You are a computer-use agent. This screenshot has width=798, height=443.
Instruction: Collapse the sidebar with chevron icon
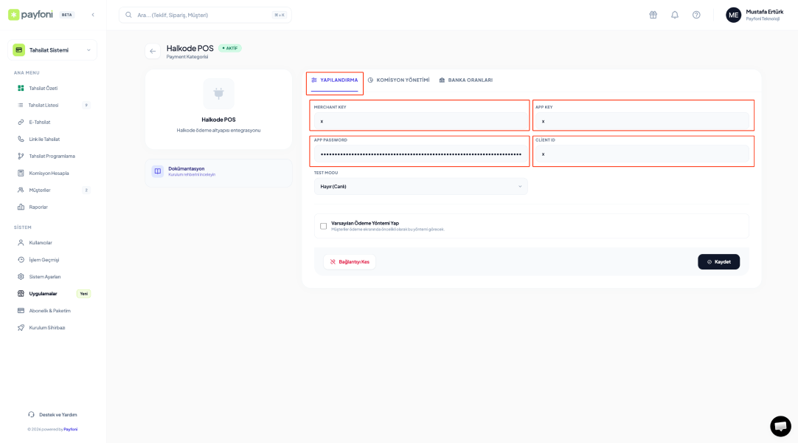click(x=93, y=15)
